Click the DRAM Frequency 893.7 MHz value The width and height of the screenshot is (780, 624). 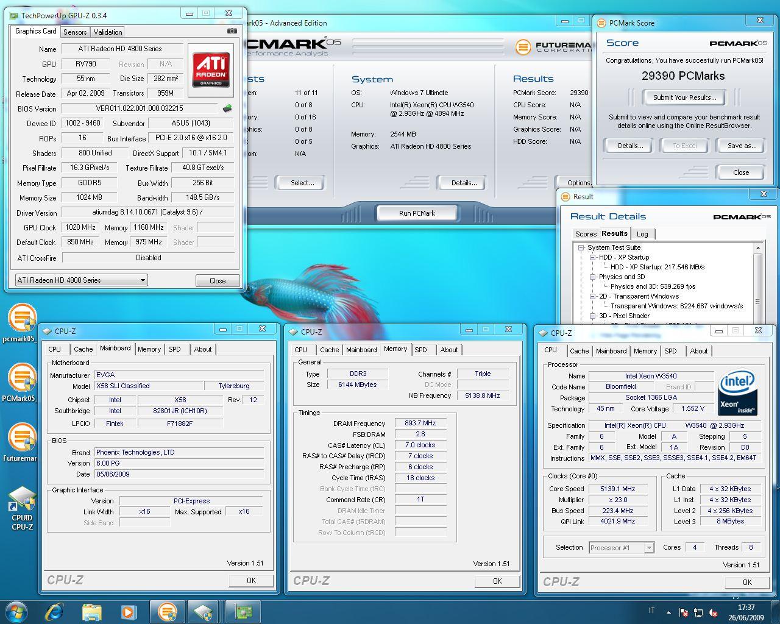[420, 424]
